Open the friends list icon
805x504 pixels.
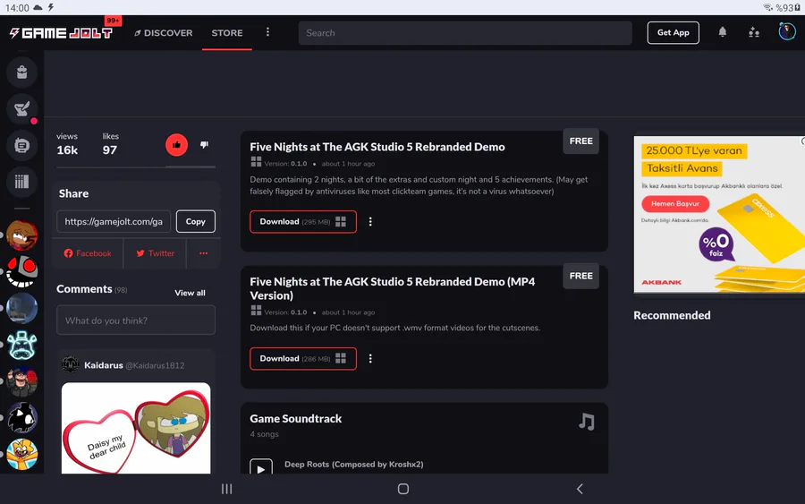[x=754, y=32]
